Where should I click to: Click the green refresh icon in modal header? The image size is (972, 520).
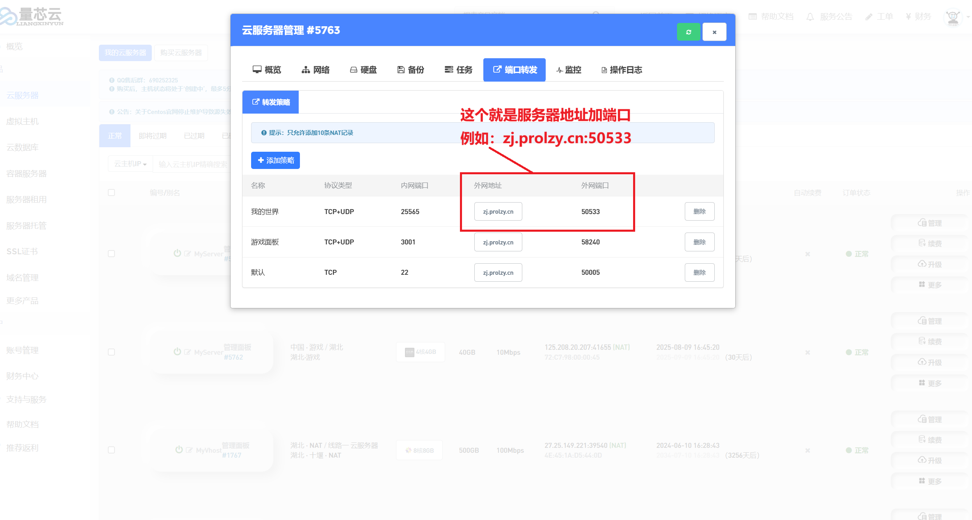688,32
